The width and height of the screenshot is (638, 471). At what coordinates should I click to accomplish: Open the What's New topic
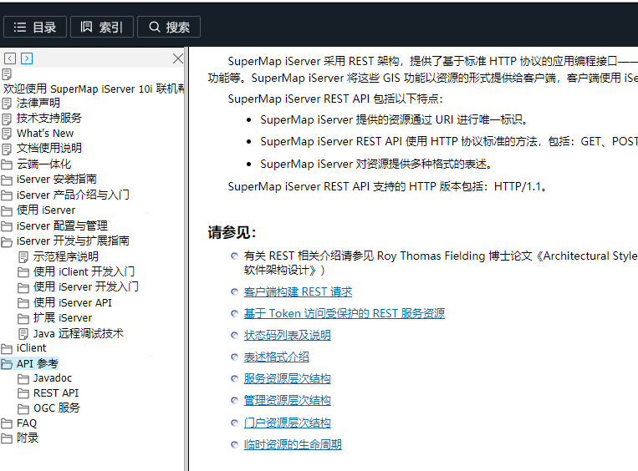click(x=45, y=134)
